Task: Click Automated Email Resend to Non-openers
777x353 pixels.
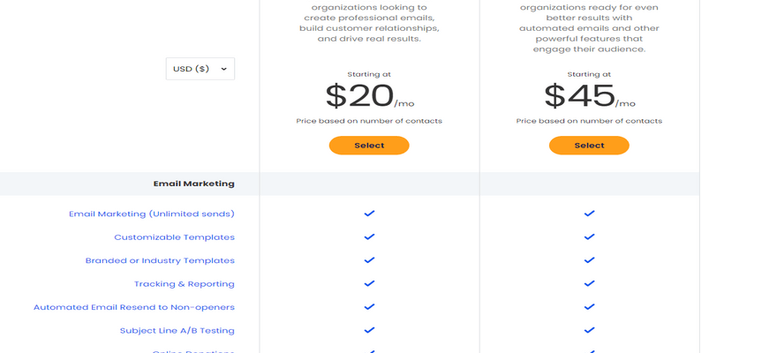Action: click(x=134, y=307)
